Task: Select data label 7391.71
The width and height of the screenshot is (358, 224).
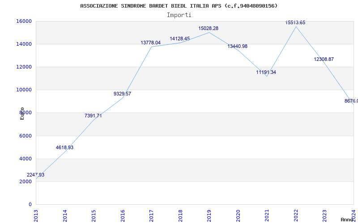Action: point(93,116)
